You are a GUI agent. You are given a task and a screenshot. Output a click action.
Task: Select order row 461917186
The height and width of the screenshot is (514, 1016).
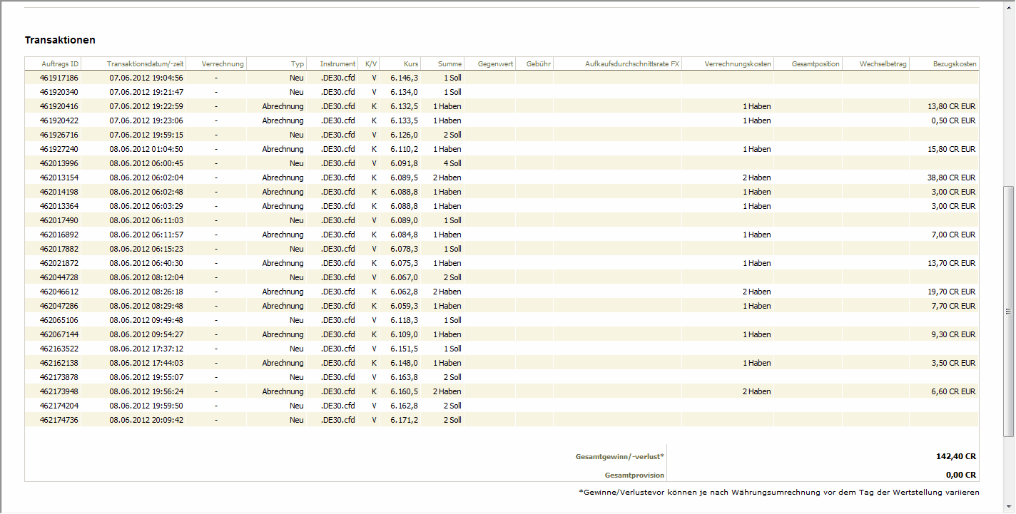[59, 78]
